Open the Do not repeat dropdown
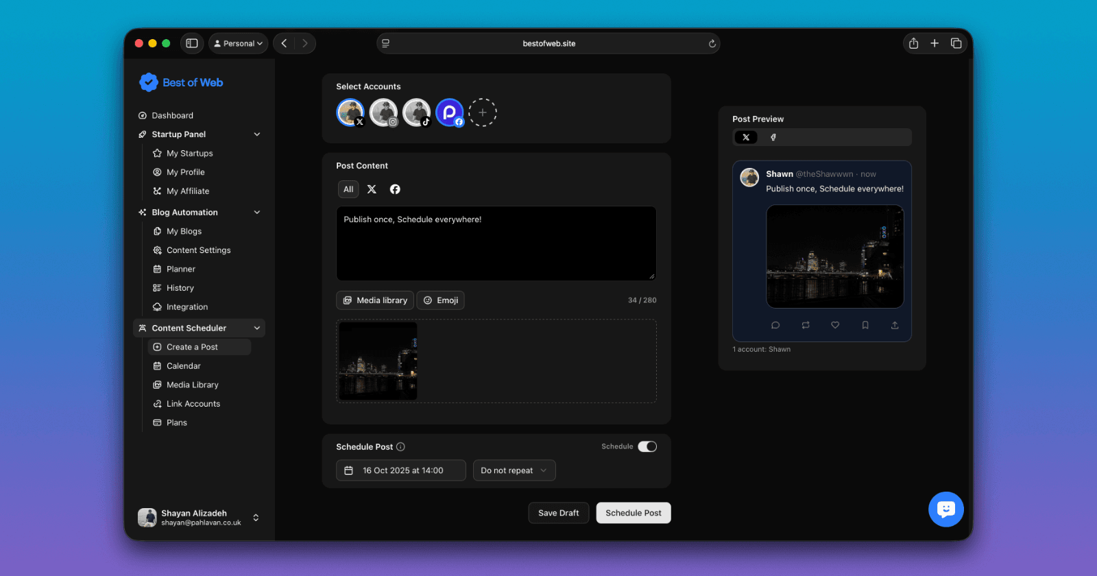The image size is (1097, 576). point(514,470)
